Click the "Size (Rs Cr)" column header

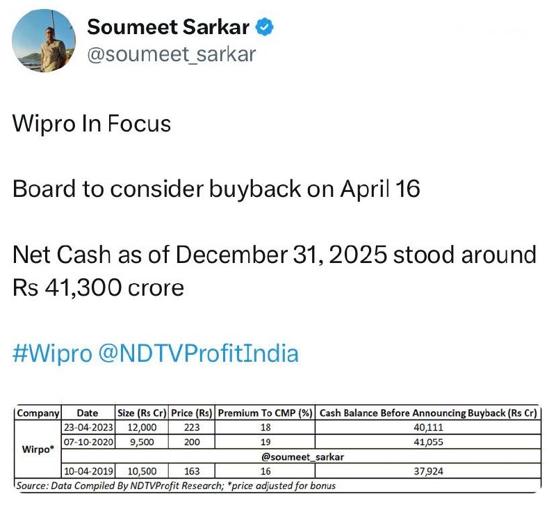pos(142,413)
